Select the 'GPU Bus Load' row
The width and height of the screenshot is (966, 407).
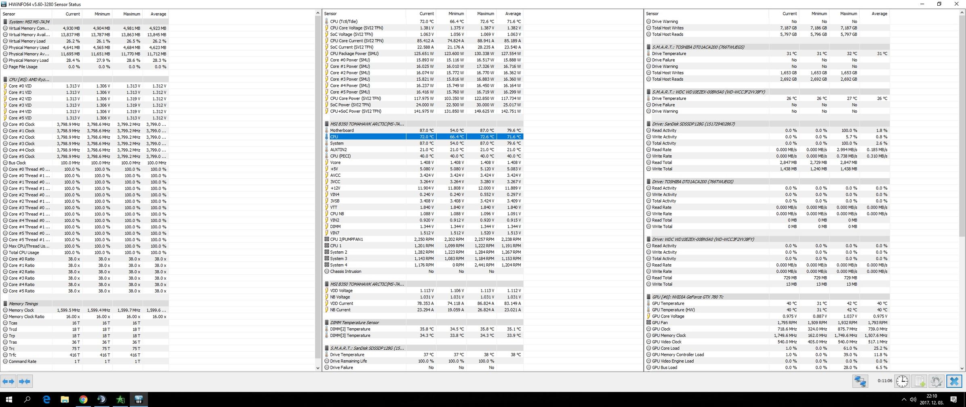[767, 367]
